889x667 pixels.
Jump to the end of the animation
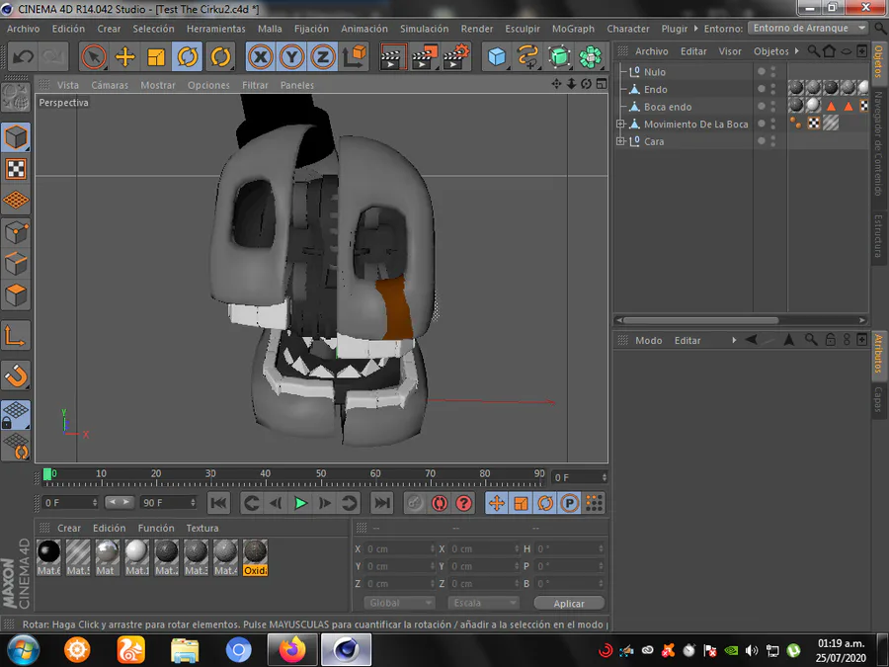pyautogui.click(x=381, y=504)
